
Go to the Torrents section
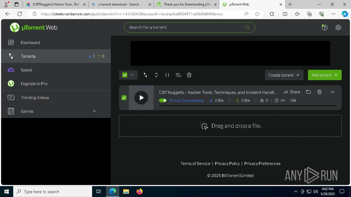click(x=56, y=56)
